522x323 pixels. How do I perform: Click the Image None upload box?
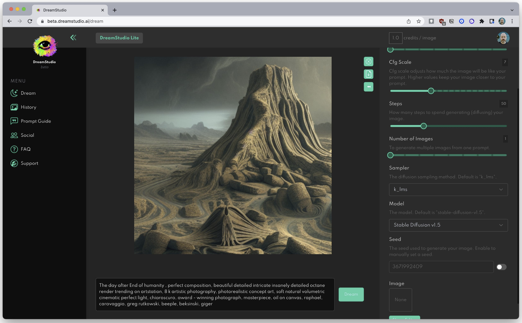click(400, 300)
